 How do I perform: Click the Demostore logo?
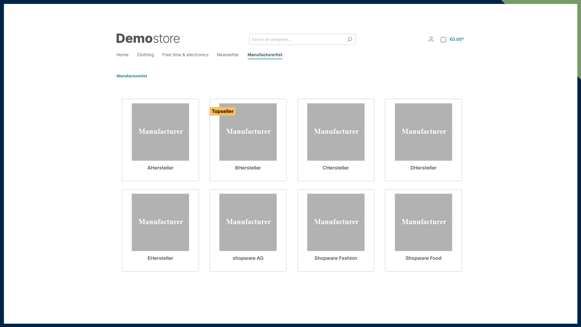point(148,38)
